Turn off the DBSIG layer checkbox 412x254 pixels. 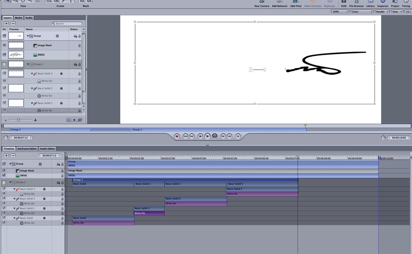coord(4,55)
